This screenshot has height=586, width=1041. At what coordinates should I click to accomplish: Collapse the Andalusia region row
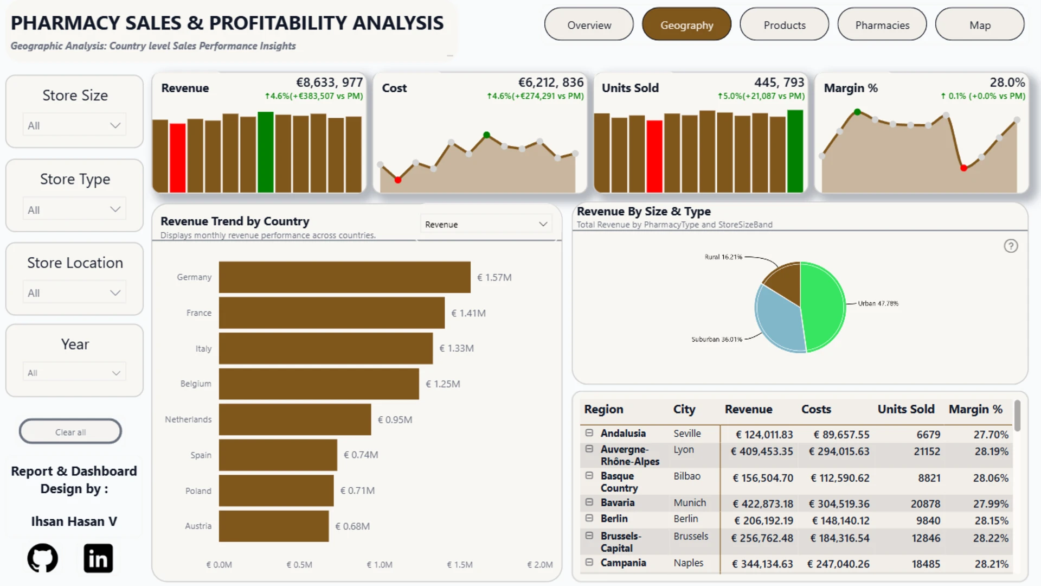tap(589, 433)
